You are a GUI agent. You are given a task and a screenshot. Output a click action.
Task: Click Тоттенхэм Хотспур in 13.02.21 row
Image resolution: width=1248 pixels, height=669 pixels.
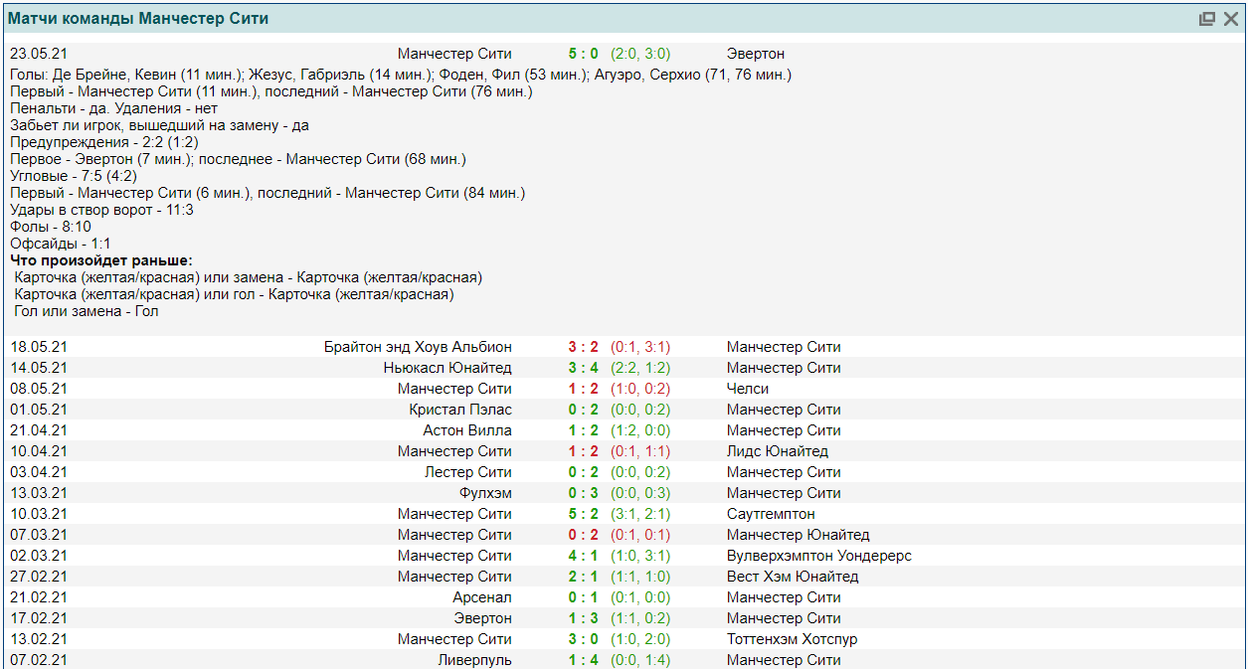[793, 639]
